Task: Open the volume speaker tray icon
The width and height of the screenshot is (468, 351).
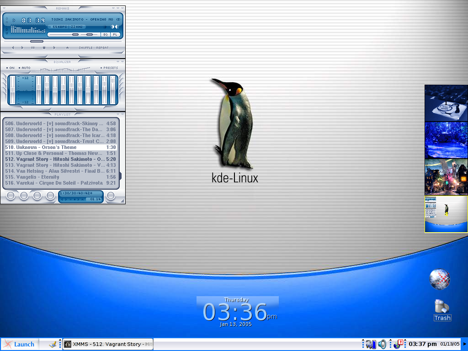Action: (x=382, y=345)
